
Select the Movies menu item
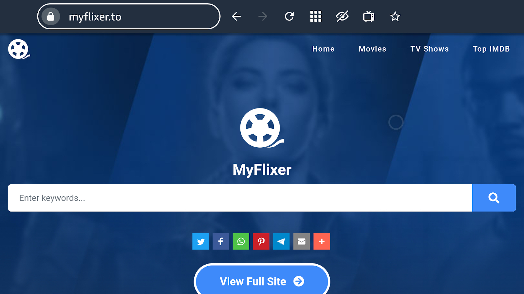coord(372,49)
